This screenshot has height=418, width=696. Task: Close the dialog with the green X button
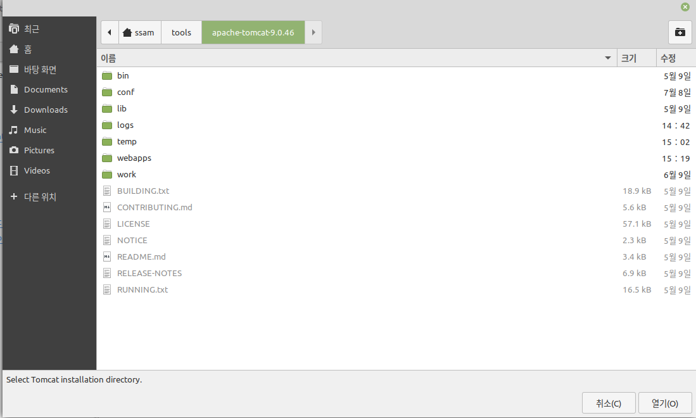685,7
